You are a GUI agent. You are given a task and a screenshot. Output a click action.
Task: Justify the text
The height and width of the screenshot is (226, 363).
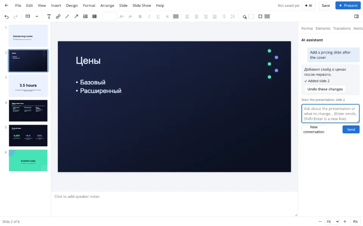tap(215, 16)
